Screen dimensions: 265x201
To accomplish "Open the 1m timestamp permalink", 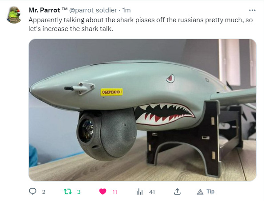I will click(127, 10).
